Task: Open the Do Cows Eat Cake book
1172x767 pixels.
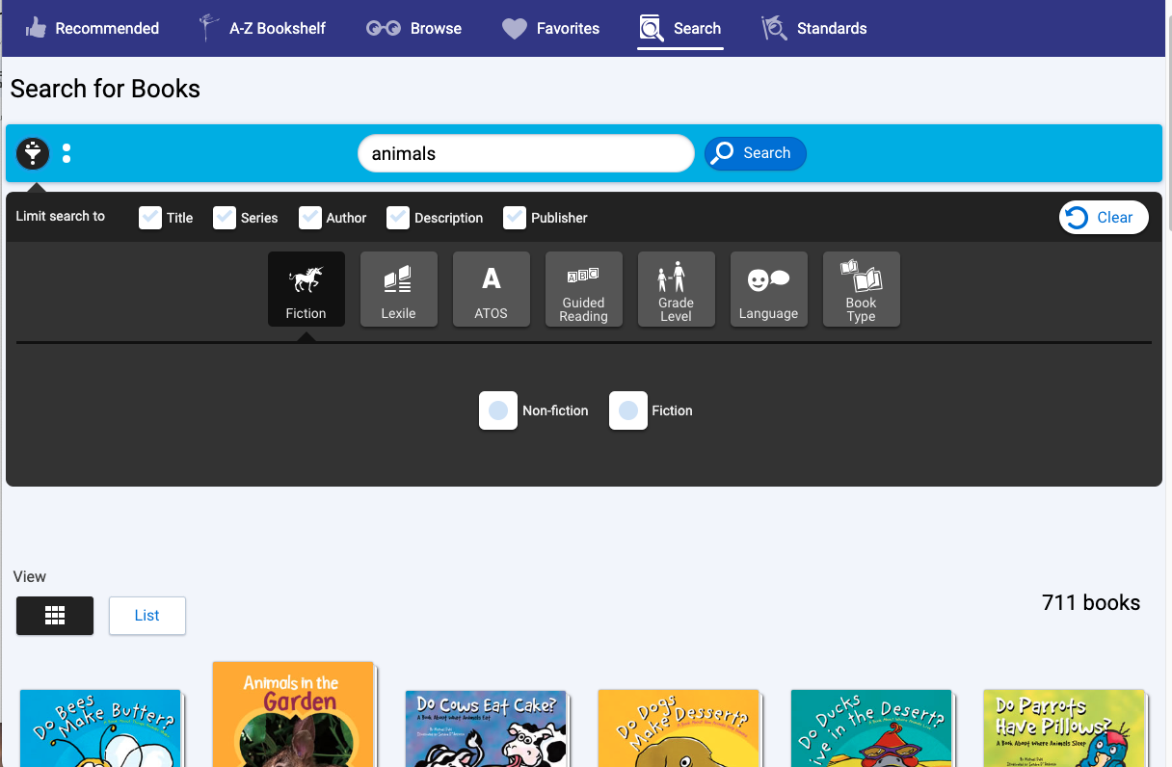Action: coord(487,728)
